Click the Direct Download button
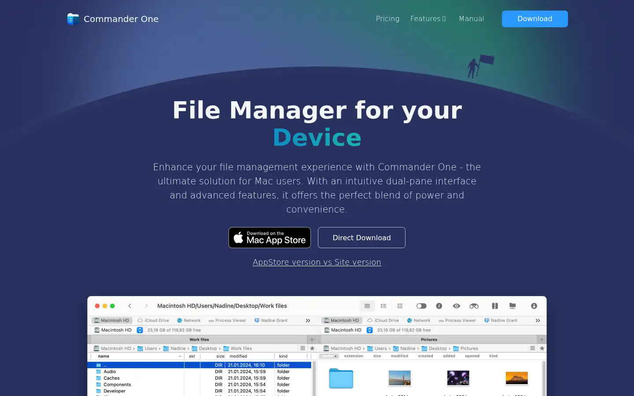The image size is (634, 396). pyautogui.click(x=361, y=238)
